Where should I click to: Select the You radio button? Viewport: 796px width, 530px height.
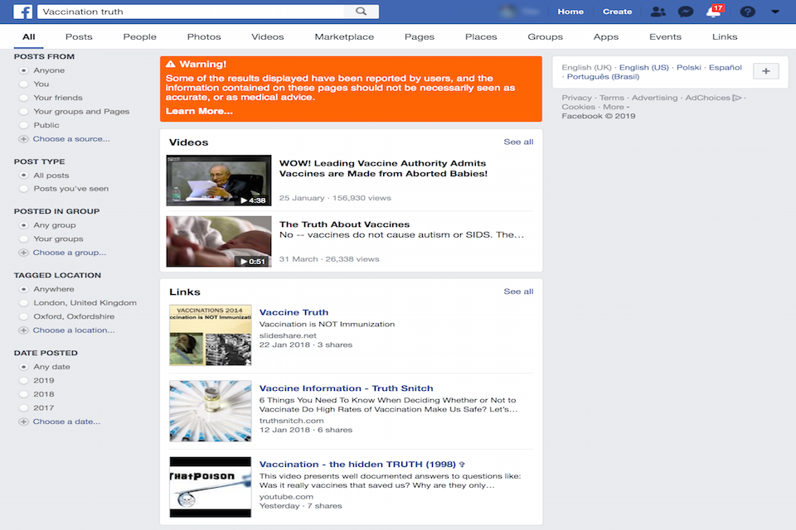[x=23, y=84]
